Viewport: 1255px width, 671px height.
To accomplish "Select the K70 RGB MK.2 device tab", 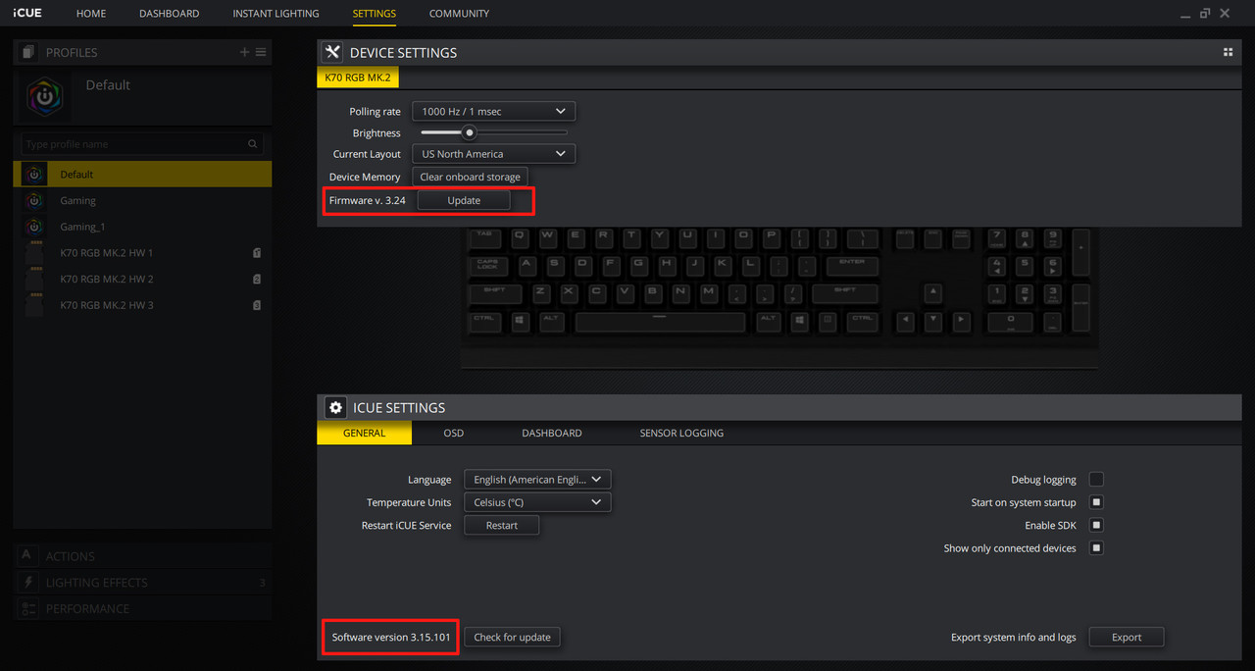I will pos(358,77).
